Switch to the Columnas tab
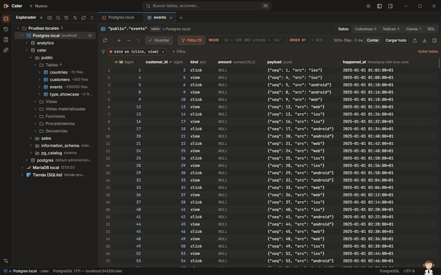441x275 pixels. click(366, 29)
